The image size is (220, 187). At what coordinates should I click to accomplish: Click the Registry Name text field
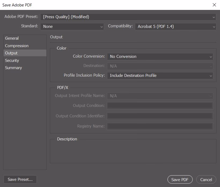tap(160, 126)
